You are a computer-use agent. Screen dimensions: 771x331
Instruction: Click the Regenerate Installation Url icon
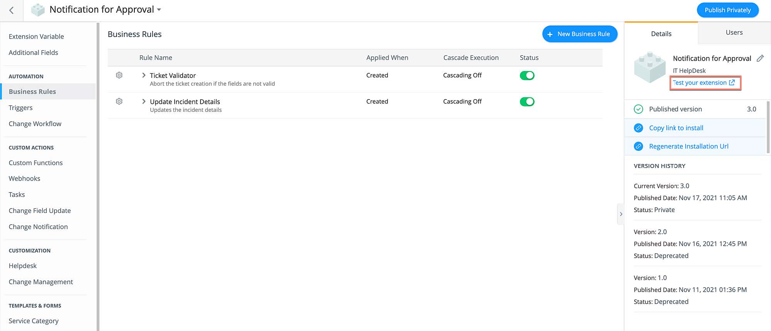coord(639,146)
